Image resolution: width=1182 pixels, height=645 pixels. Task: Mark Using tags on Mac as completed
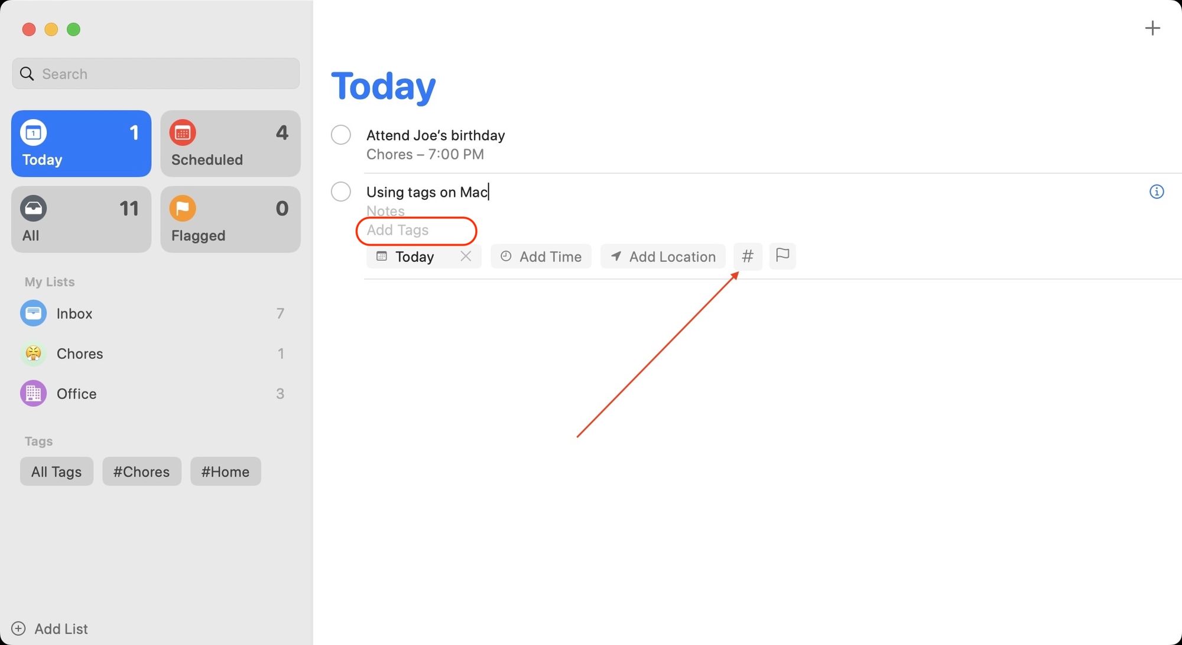(x=341, y=192)
